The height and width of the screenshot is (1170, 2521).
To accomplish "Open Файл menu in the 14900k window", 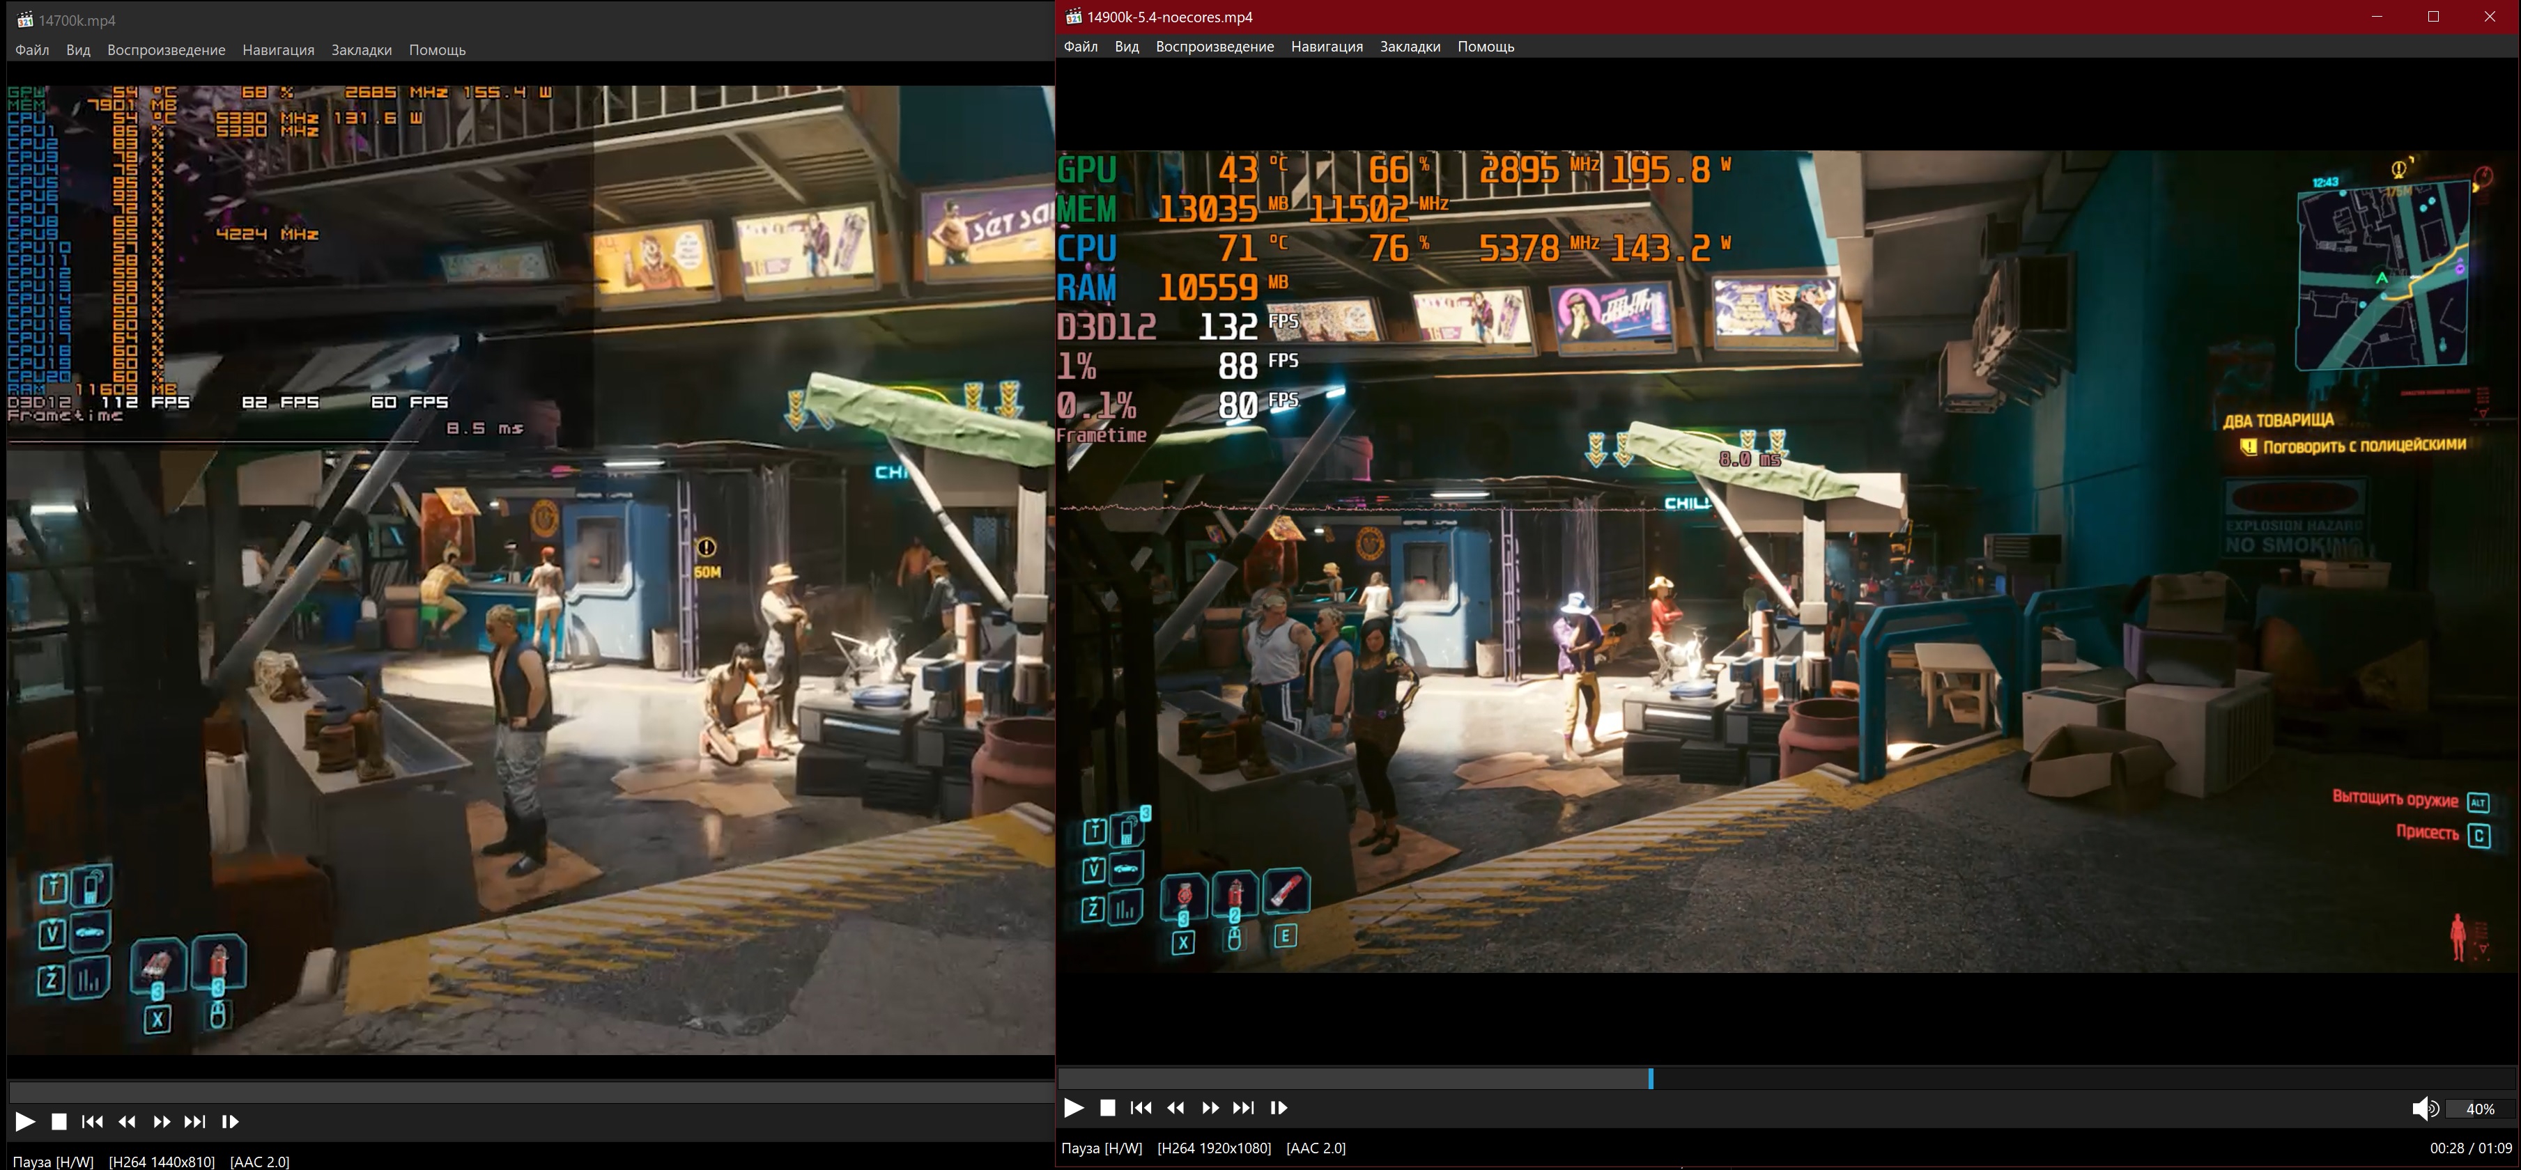I will coord(1081,47).
